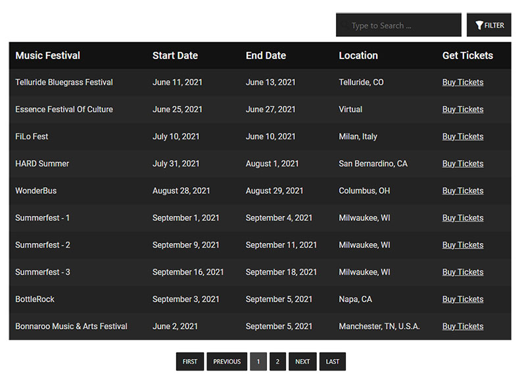Go to page 2 of results
This screenshot has height=381, width=526.
[x=277, y=361]
